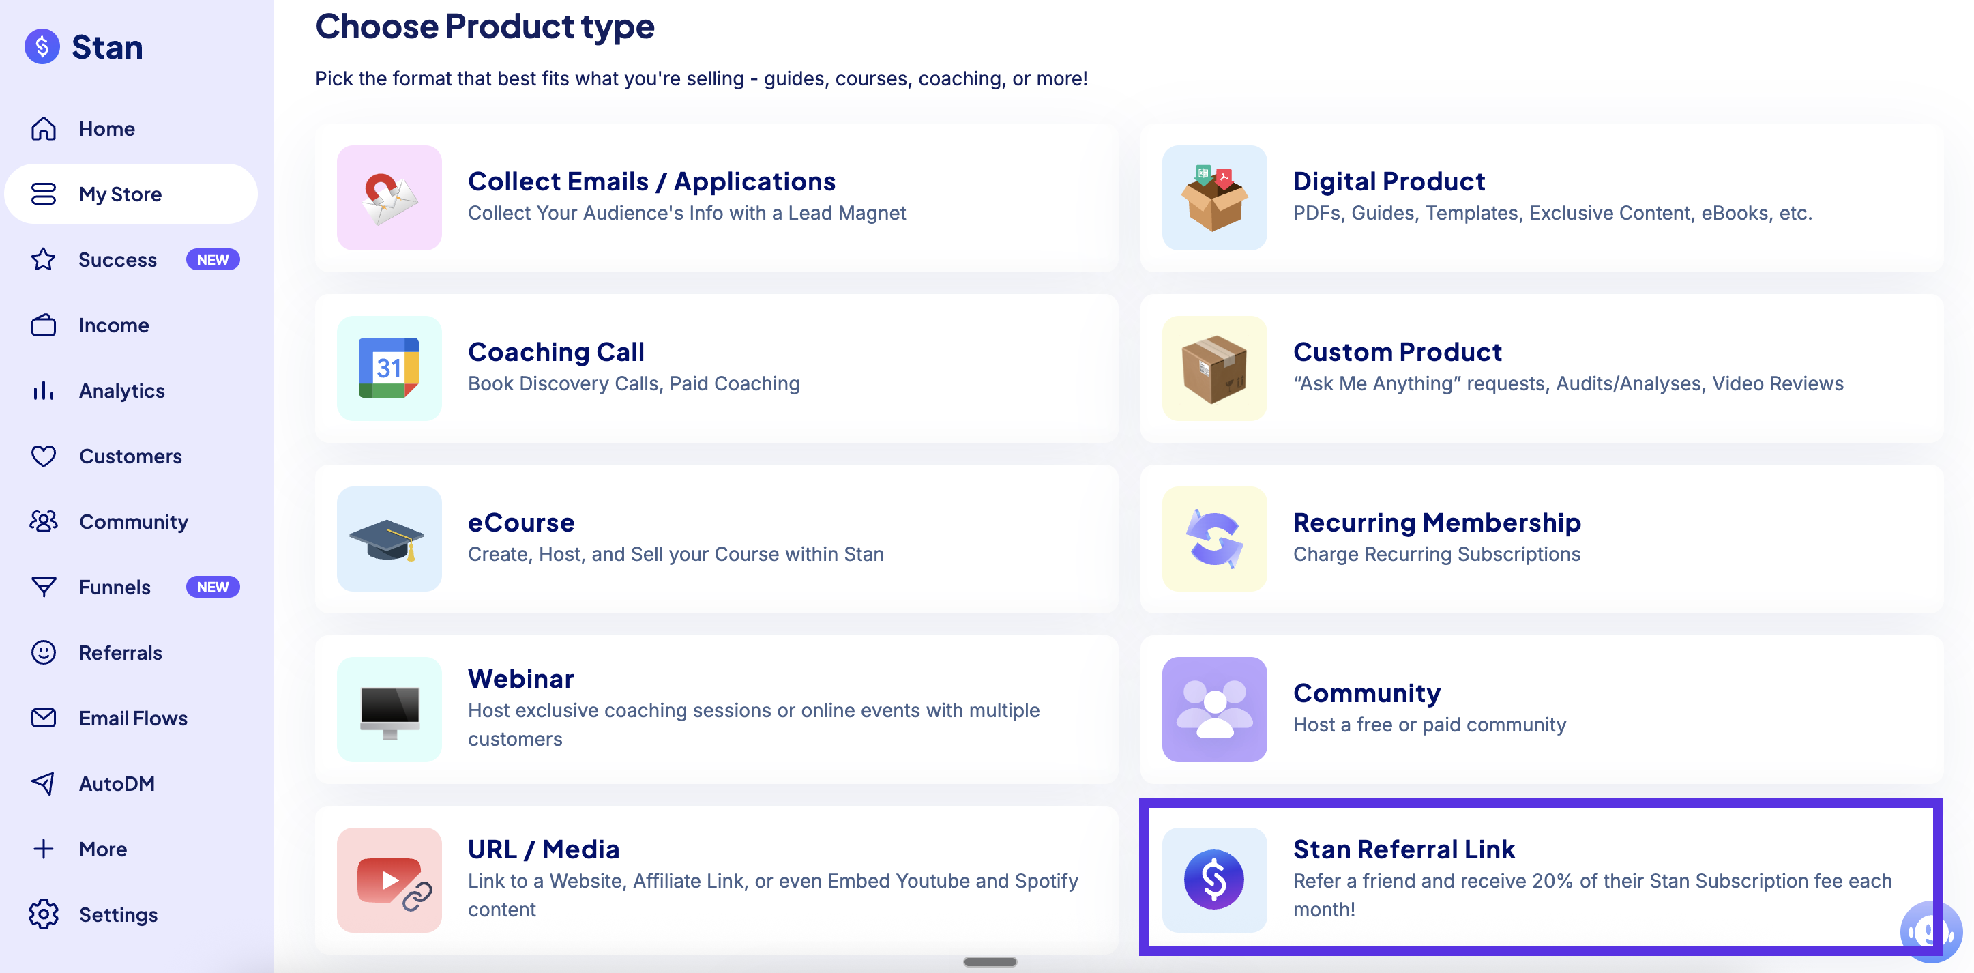
Task: Click the Recurring Membership arrows thumbnail
Action: coord(1215,539)
